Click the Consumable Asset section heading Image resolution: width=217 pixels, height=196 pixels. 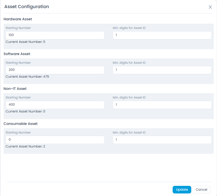point(20,124)
